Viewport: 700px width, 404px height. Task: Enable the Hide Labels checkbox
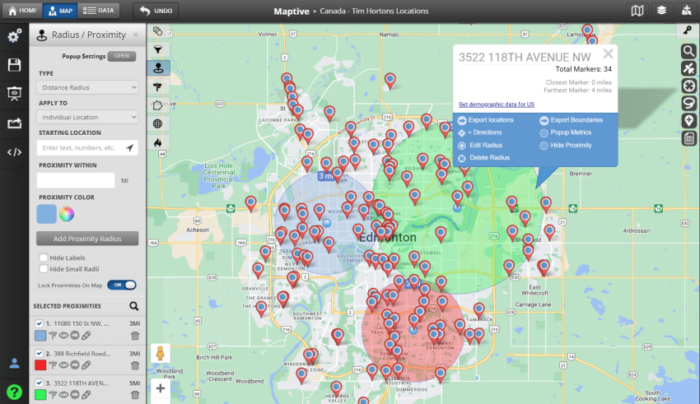(44, 258)
